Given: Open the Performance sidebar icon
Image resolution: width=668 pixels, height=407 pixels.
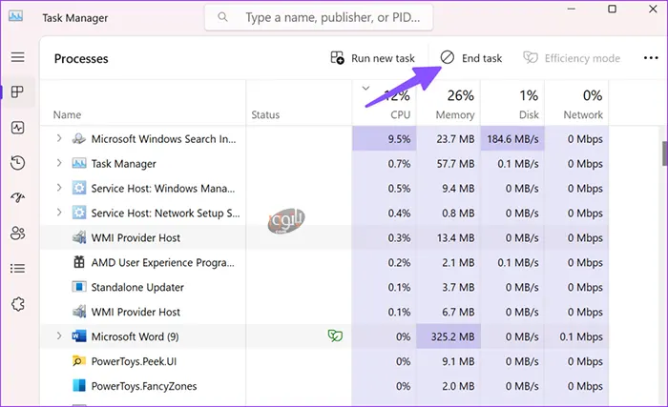Looking at the screenshot, I should pyautogui.click(x=17, y=128).
